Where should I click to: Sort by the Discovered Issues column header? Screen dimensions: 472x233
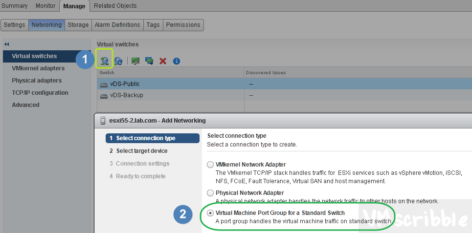pyautogui.click(x=266, y=73)
